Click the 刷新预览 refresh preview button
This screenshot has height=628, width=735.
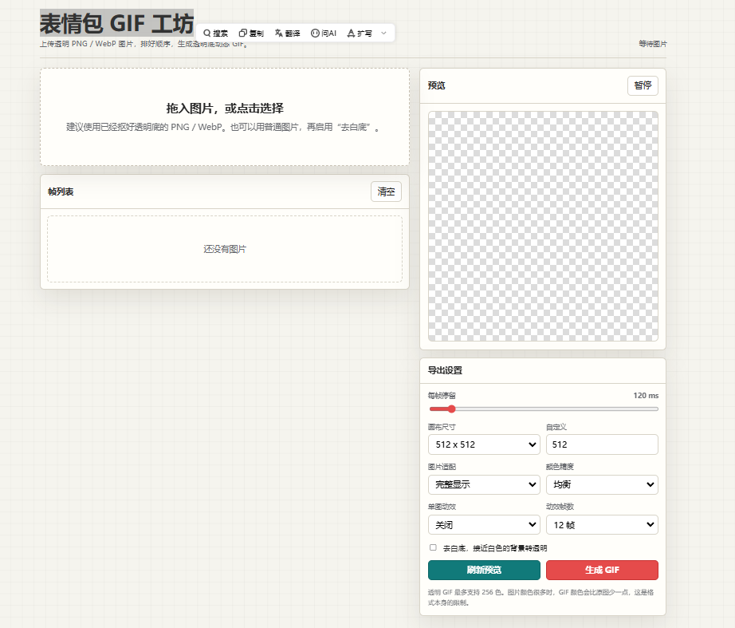pos(484,570)
